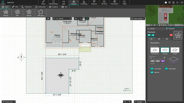Toggle fullscreen mode icon

pos(177,3)
